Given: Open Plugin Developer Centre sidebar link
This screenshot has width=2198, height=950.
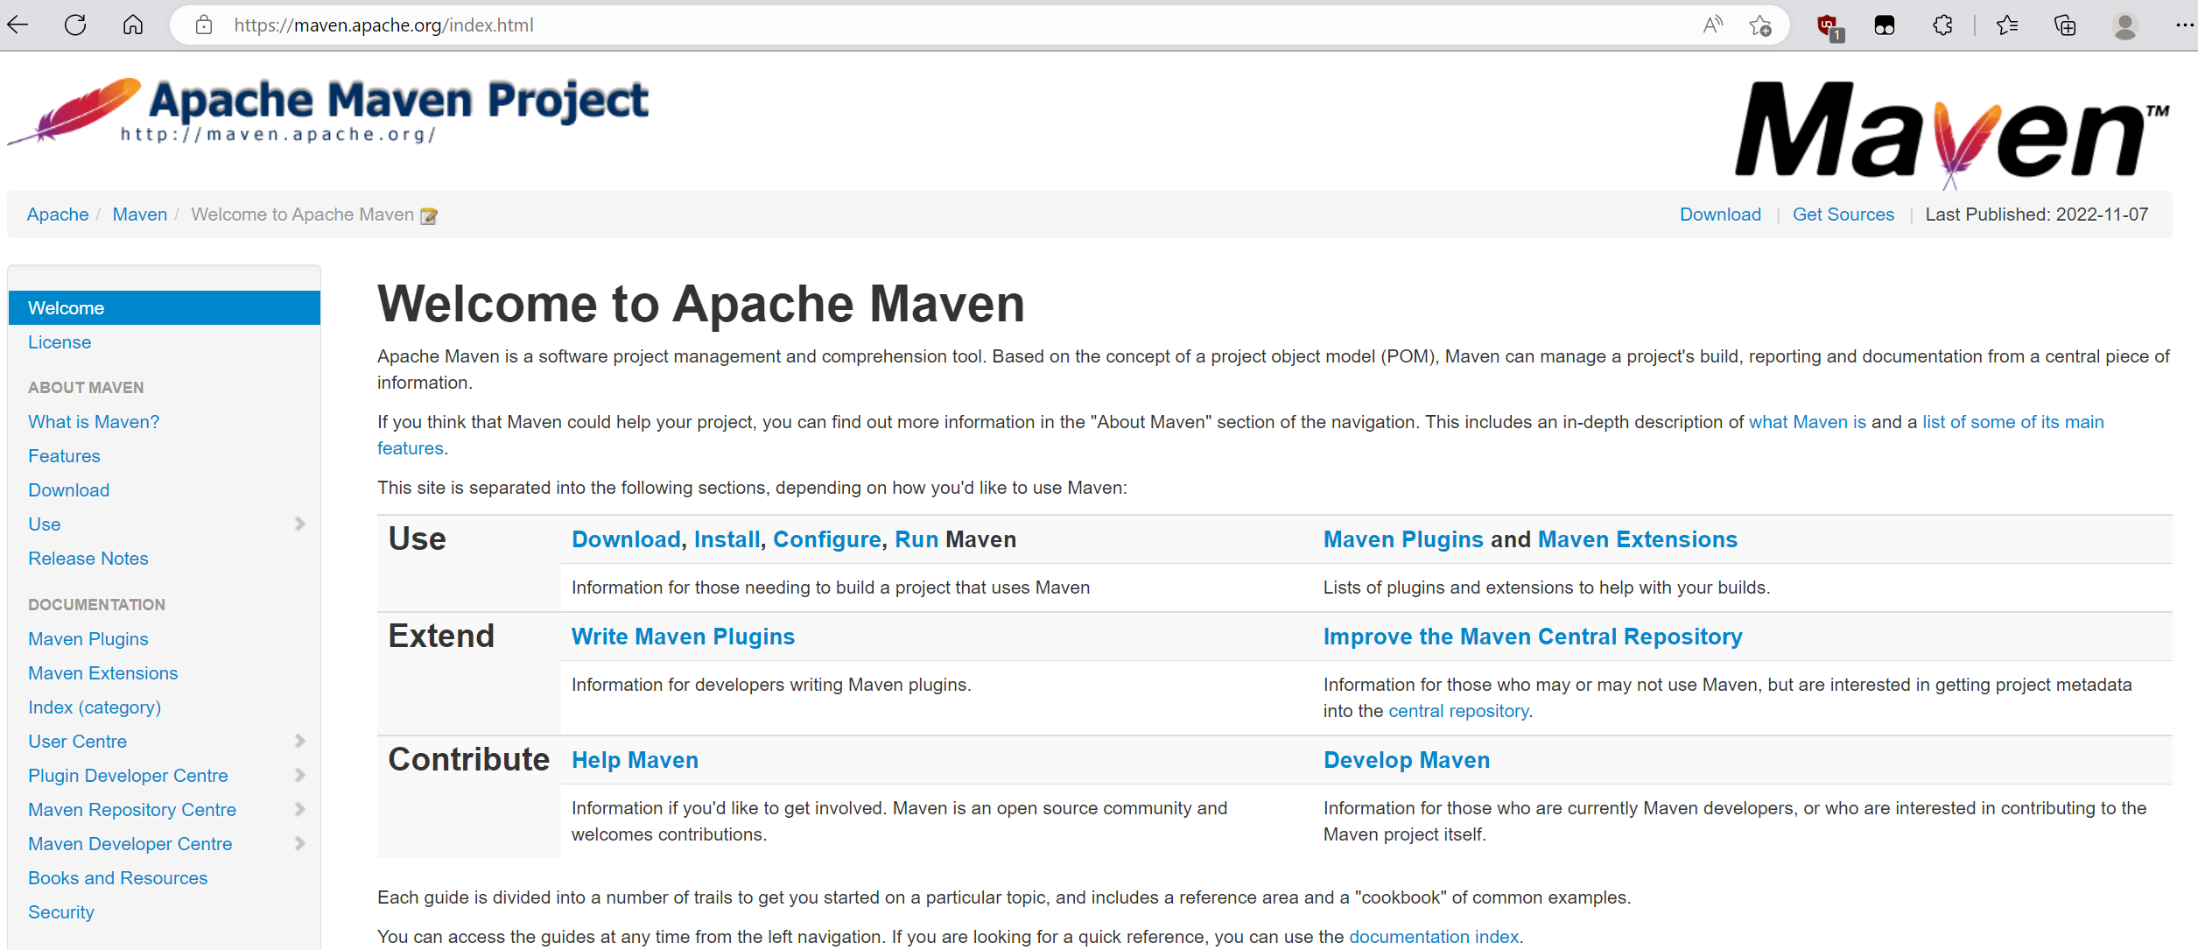Looking at the screenshot, I should pos(128,776).
